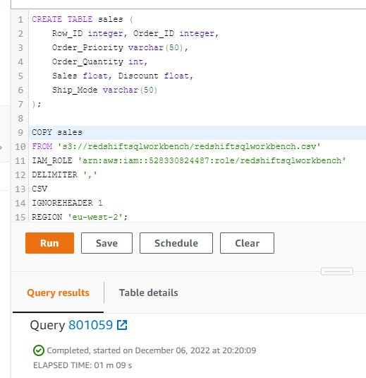Click REGION 'eu-west-2' line
This screenshot has width=366, height=378.
pos(80,217)
